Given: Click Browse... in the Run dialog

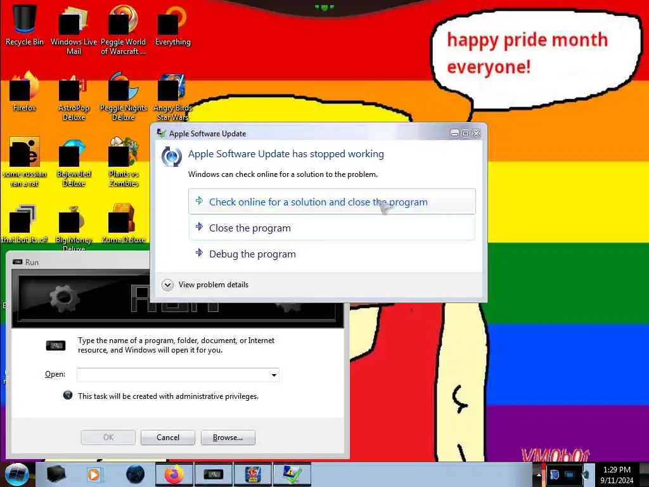Looking at the screenshot, I should 228,438.
